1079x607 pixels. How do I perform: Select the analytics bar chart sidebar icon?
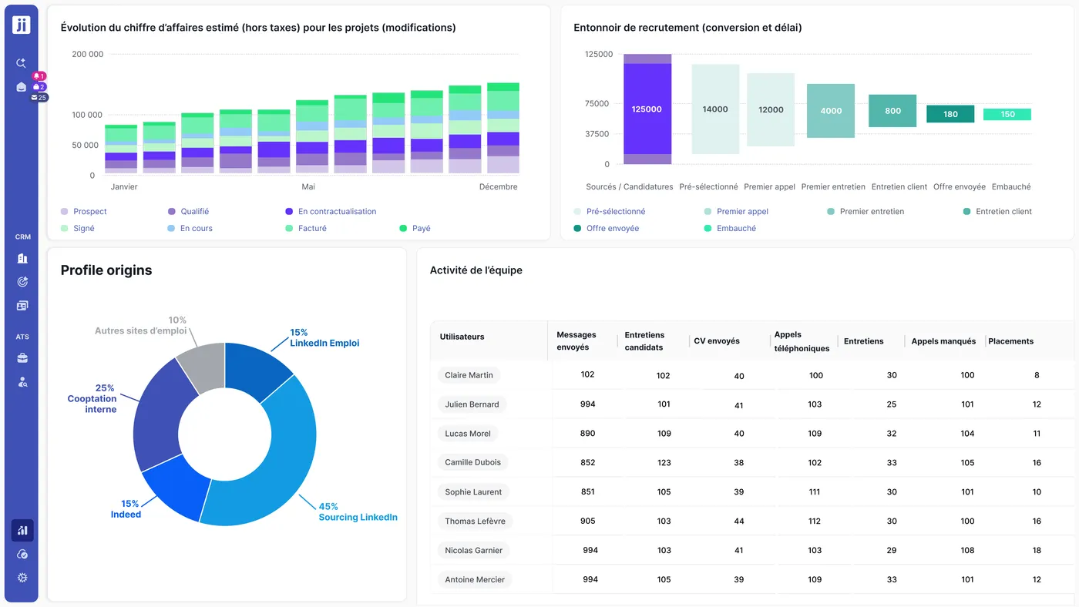coord(22,530)
